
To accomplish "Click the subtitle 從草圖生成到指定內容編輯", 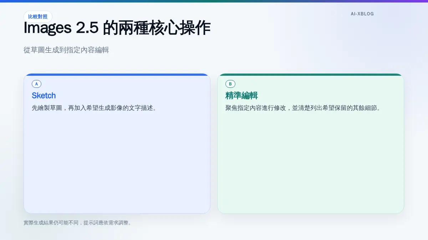I will point(66,50).
